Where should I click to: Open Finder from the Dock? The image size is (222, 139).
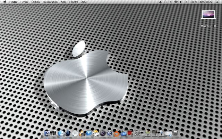click(x=47, y=133)
